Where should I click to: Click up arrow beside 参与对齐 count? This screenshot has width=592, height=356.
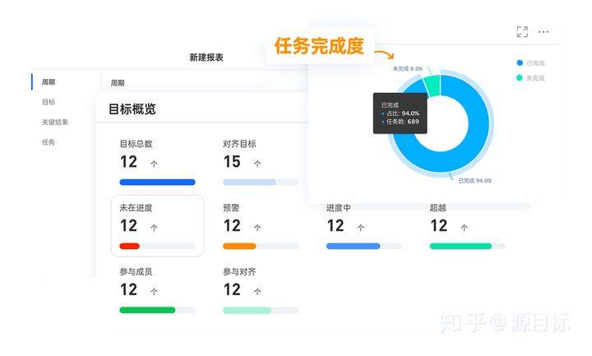click(x=257, y=291)
